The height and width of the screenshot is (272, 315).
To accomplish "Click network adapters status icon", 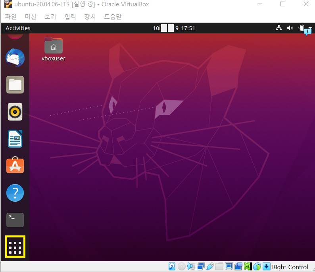I will coord(200,266).
